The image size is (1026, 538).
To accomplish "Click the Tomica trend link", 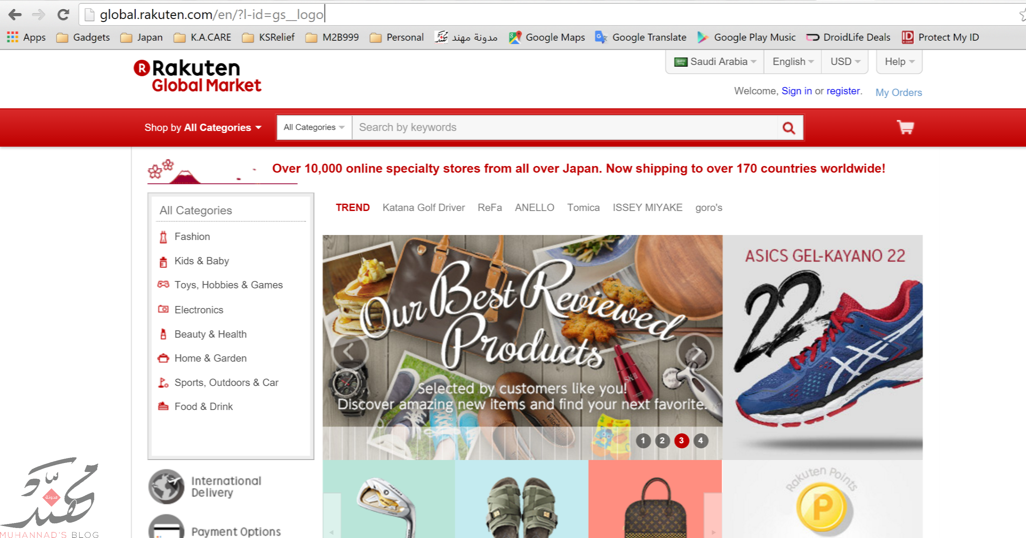I will click(584, 207).
